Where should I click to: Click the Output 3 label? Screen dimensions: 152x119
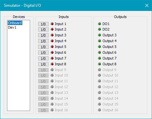click(109, 35)
